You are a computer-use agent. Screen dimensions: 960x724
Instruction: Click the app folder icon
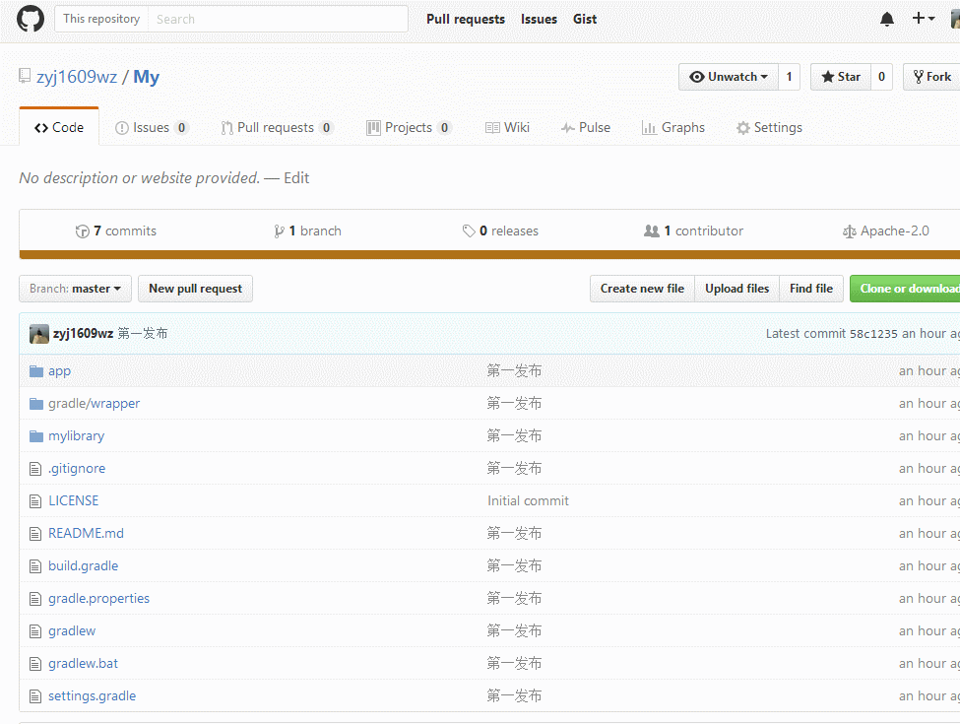click(36, 371)
